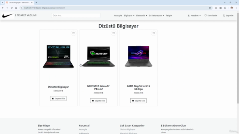Reload the page
239x134 pixels.
click(x=12, y=8)
